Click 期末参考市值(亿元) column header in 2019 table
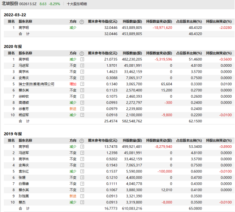This screenshot has width=235, height=212. coord(103,141)
